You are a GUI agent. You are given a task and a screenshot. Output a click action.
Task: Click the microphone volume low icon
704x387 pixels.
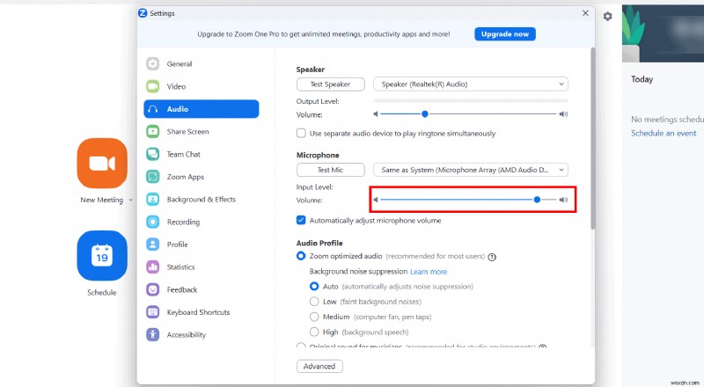point(376,200)
